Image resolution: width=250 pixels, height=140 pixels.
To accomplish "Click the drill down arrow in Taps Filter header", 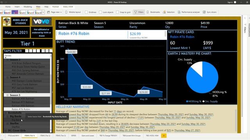I will pos(30,51).
